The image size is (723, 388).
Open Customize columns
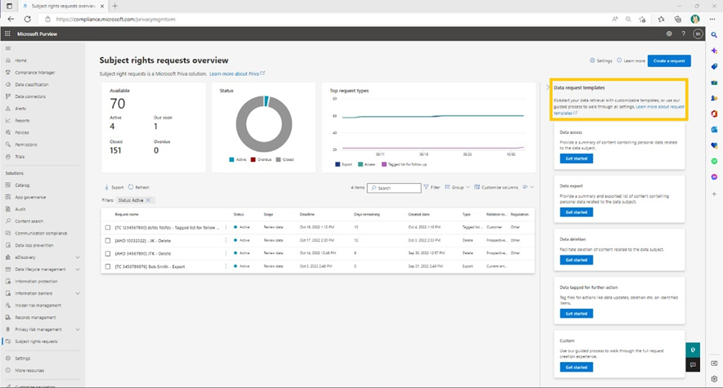click(496, 187)
